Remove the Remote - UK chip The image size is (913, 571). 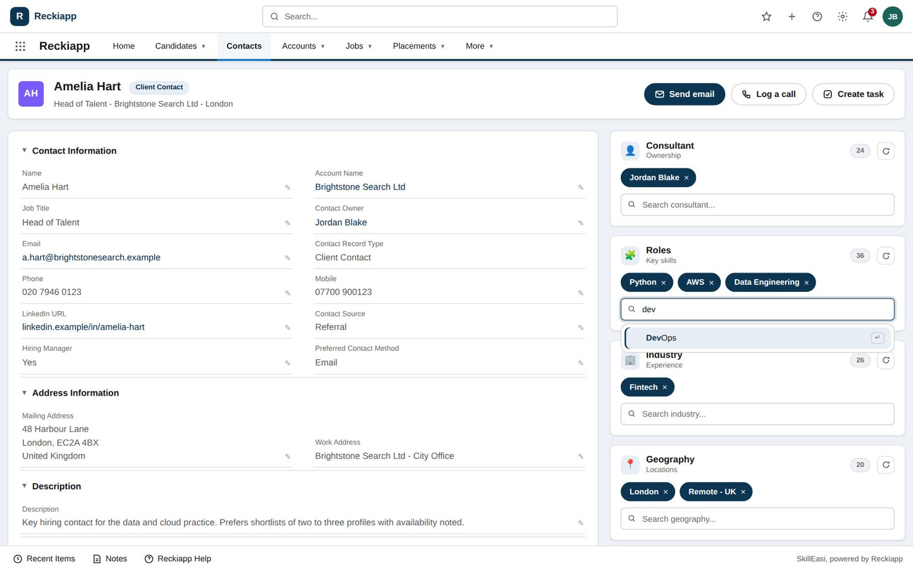743,492
